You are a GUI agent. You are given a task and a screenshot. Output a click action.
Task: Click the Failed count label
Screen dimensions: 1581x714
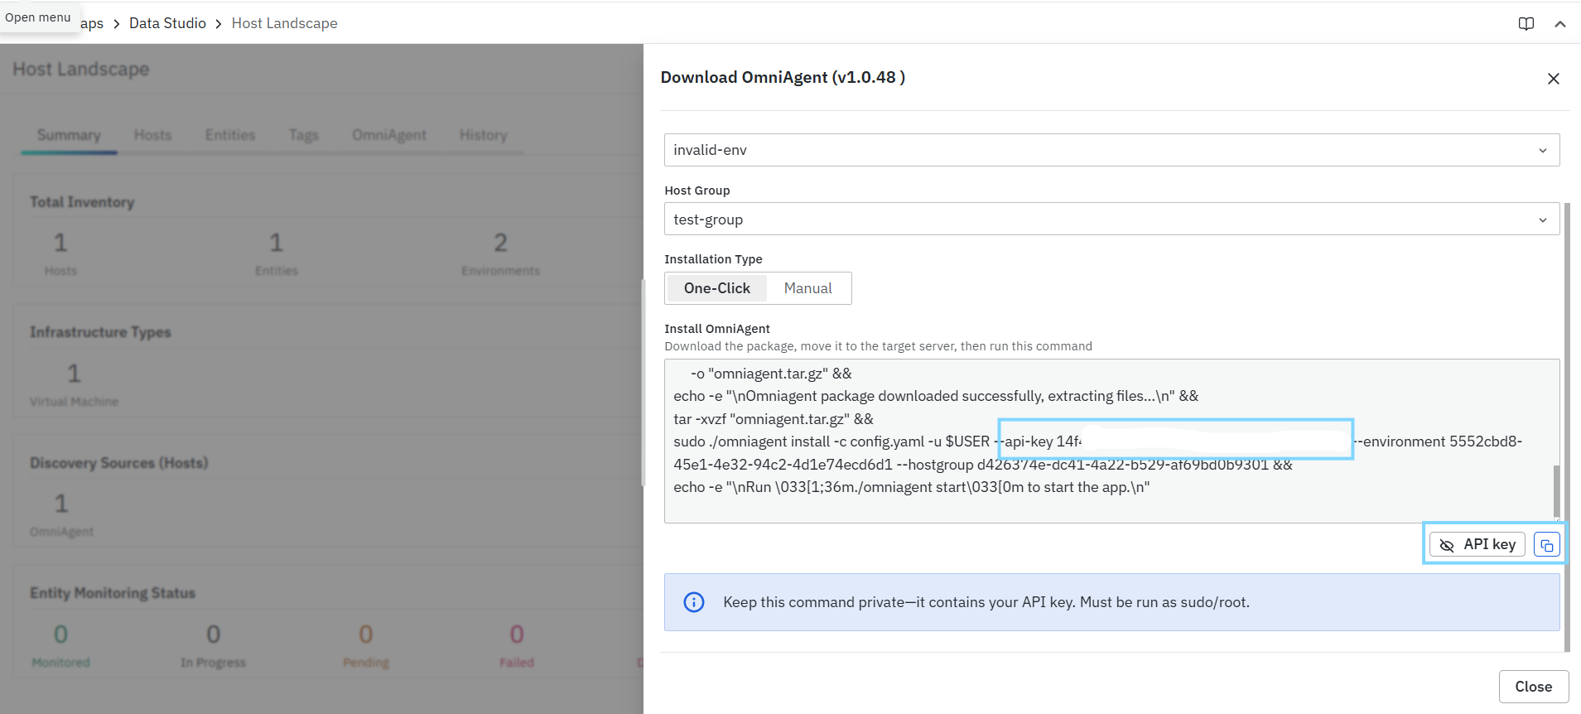click(517, 663)
